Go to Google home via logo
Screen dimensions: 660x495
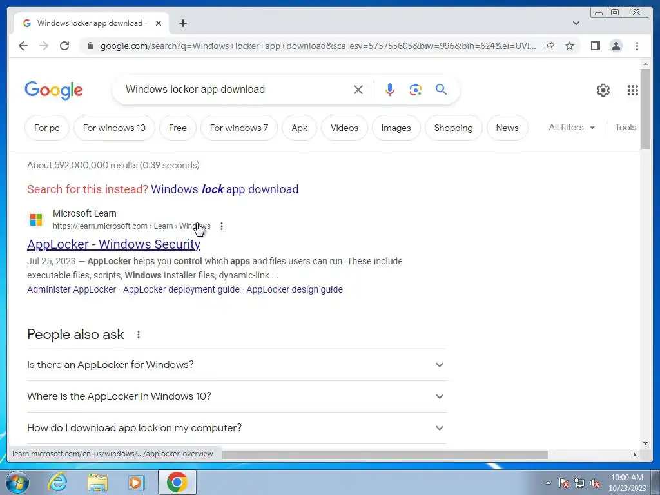54,90
